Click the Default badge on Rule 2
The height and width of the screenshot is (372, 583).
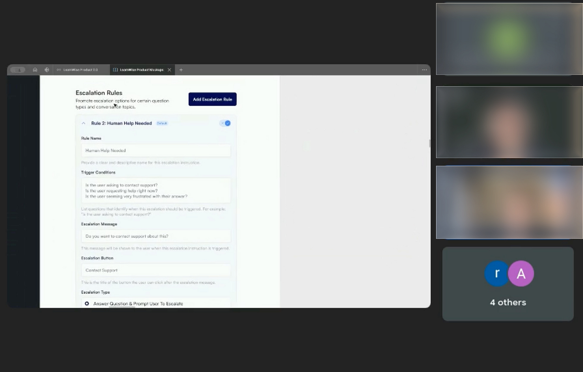coord(162,123)
